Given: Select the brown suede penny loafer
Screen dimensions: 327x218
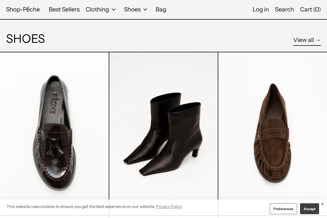Looking at the screenshot, I should 272,128.
